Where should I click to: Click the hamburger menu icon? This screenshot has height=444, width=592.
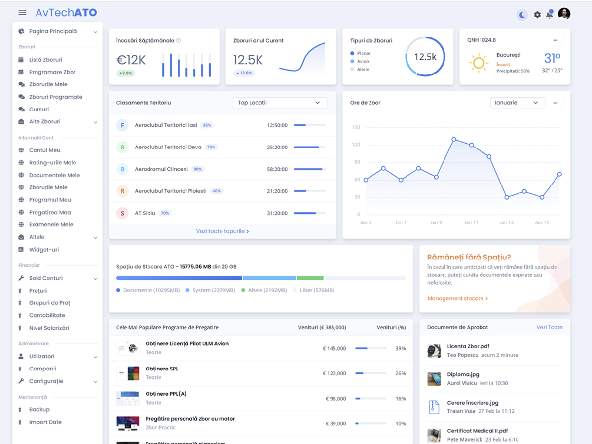[x=22, y=13]
